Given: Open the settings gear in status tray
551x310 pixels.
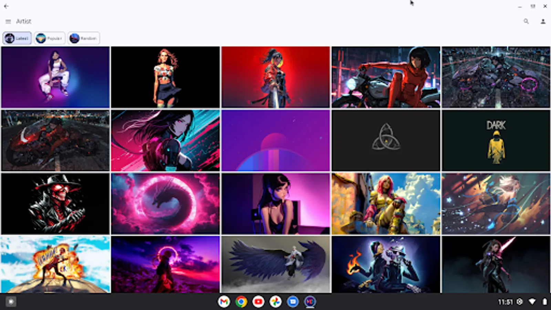Looking at the screenshot, I should tap(520, 302).
